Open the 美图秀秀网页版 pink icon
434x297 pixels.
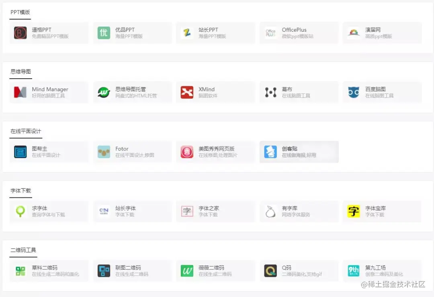tap(187, 152)
